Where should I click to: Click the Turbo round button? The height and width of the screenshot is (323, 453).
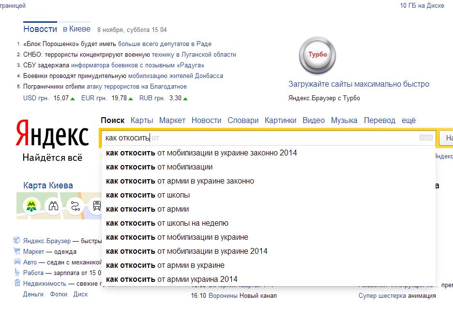click(317, 55)
